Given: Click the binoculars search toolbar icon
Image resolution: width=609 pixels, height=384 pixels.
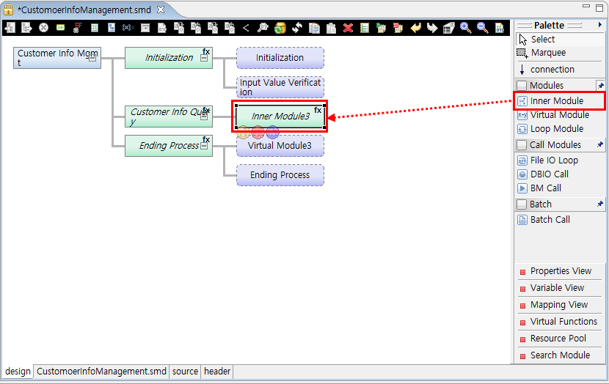Looking at the screenshot, I should point(263,28).
